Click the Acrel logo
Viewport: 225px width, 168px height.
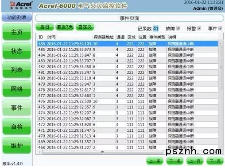pos(21,5)
